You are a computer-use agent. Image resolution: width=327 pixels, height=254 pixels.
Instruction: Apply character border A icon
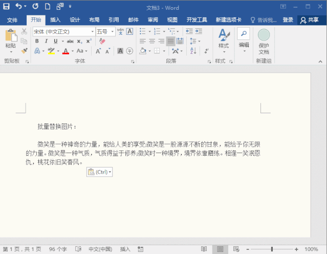129,31
